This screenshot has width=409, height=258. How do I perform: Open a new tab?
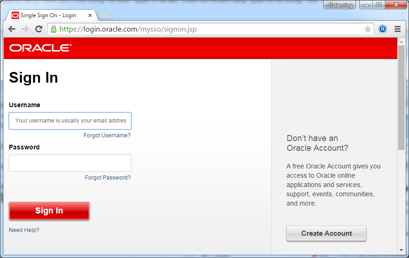coord(105,16)
